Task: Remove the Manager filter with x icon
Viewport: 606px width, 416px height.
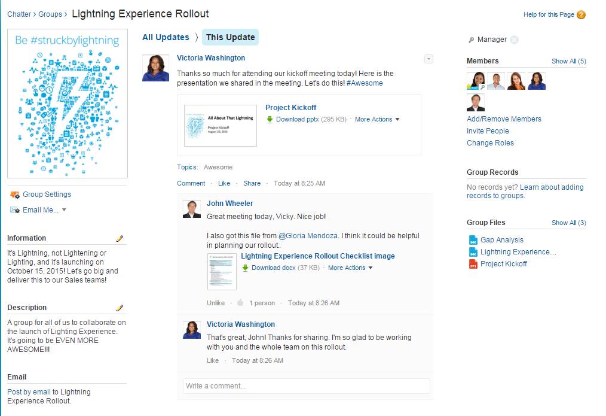Action: tap(514, 40)
